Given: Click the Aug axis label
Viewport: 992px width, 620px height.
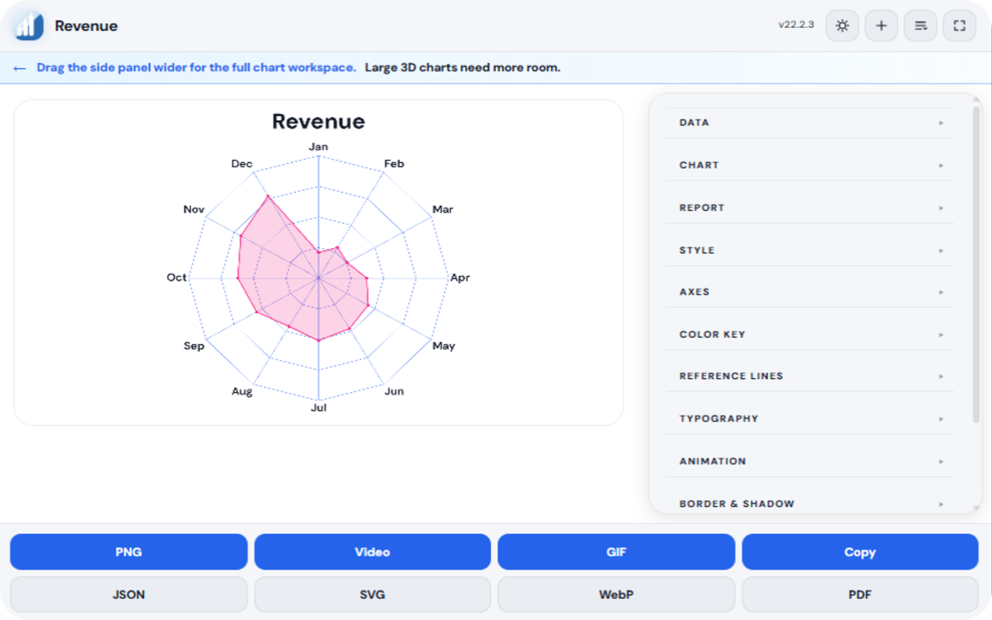Looking at the screenshot, I should 242,391.
